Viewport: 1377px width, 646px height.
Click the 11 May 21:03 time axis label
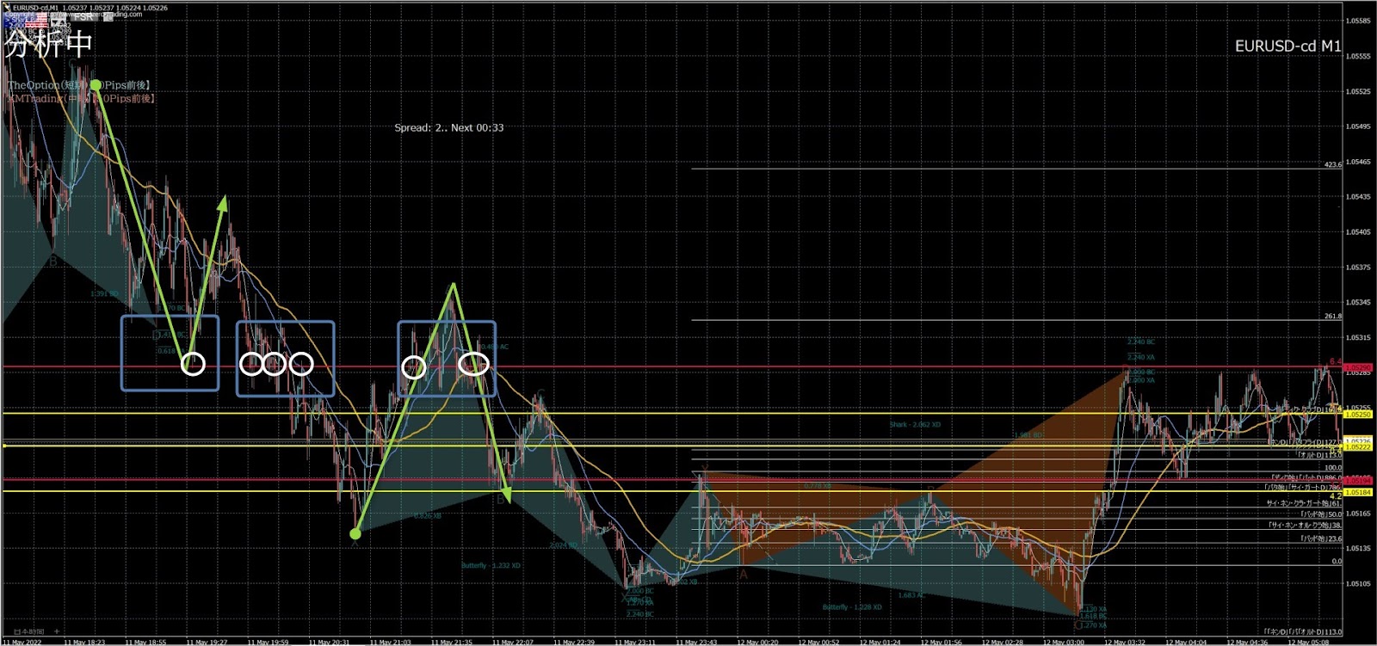(x=390, y=642)
